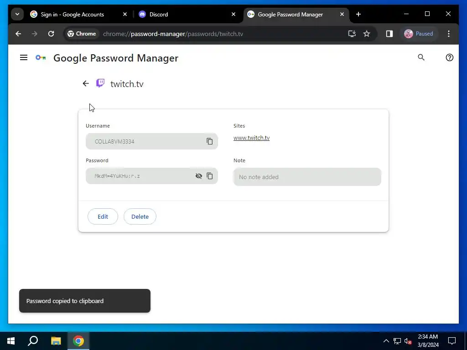The image size is (467, 350).
Task: Navigate back in Chrome
Action: point(18,34)
